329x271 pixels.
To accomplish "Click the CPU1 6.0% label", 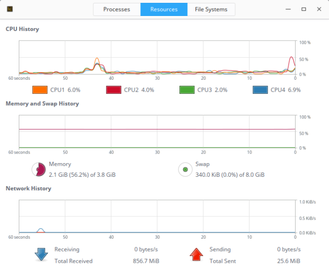I will tap(65, 90).
